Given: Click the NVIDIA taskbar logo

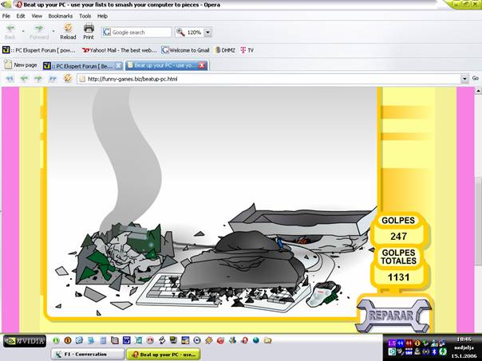Looking at the screenshot, I should tap(24, 341).
